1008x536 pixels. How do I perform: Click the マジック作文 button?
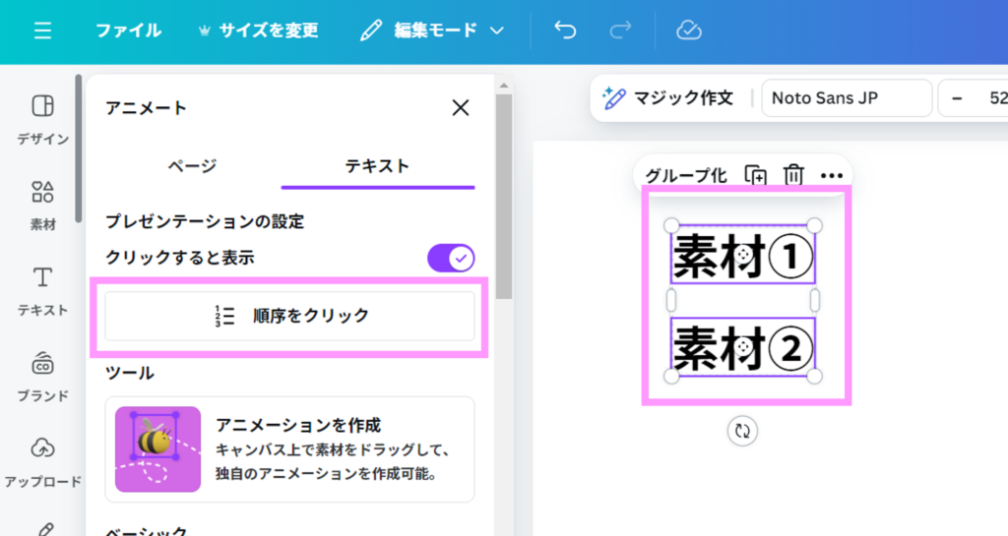668,98
